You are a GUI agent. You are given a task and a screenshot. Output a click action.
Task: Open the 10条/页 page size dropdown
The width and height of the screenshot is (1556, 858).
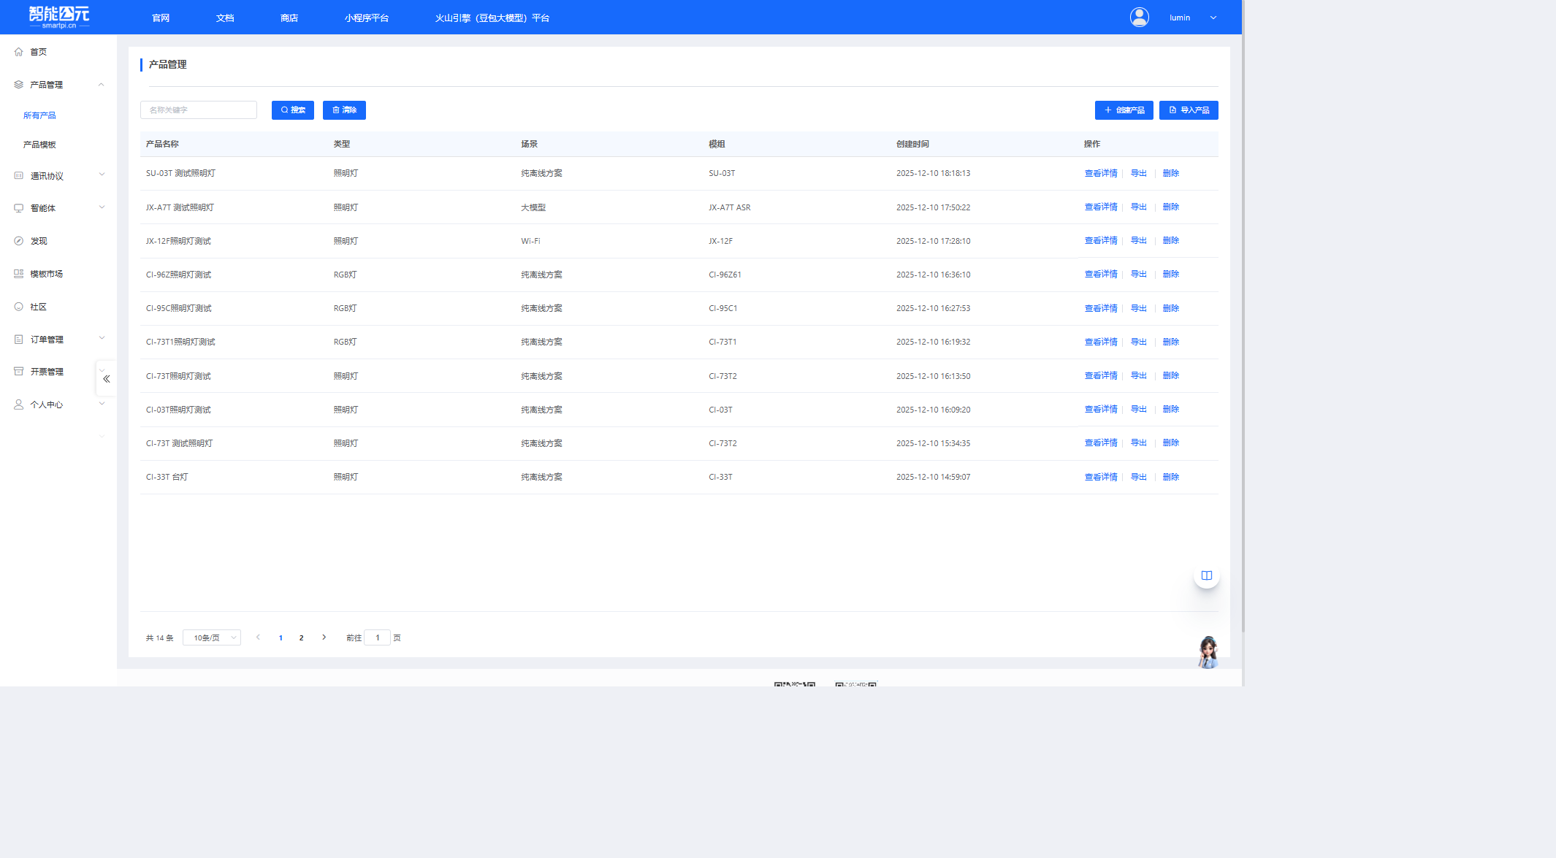(212, 637)
